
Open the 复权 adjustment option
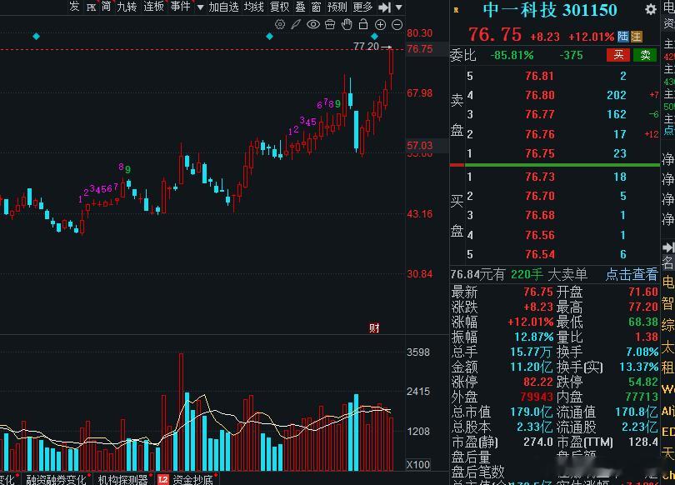point(279,7)
